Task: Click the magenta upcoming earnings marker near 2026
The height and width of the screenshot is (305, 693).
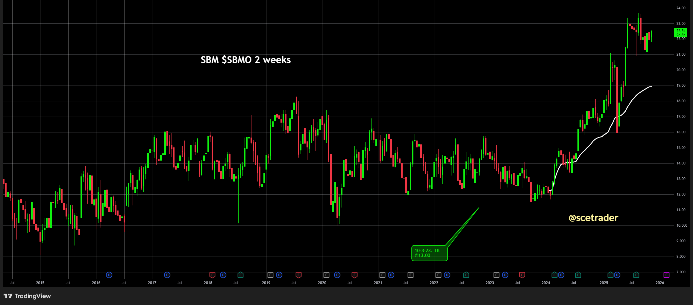Action: [666, 275]
